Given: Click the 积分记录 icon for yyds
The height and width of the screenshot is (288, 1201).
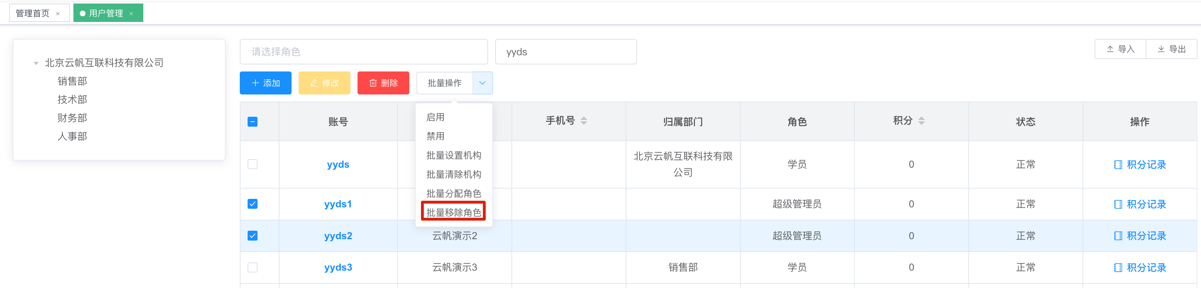Looking at the screenshot, I should 1118,165.
